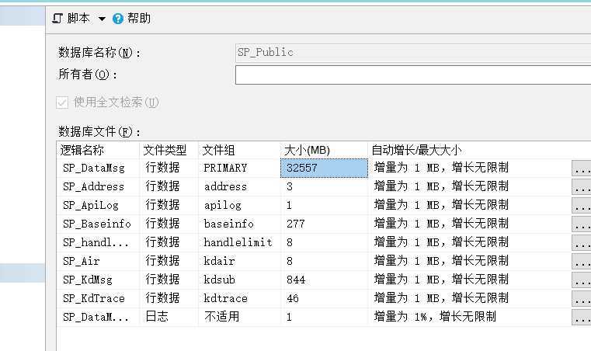Open autogrowth settings for the 日志 log row
This screenshot has width=591, height=351.
tap(582, 318)
